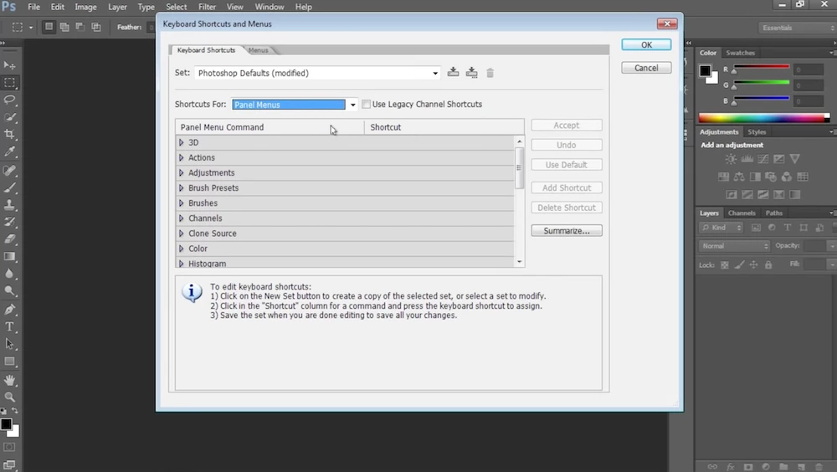Expand the Clone Source group
The width and height of the screenshot is (837, 472).
[181, 233]
